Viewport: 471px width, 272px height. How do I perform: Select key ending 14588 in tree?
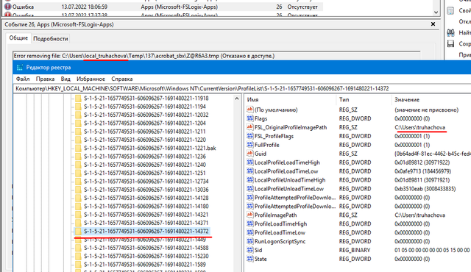click(146, 248)
